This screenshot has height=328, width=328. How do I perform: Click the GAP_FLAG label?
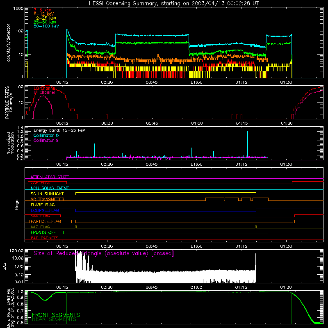40,182
